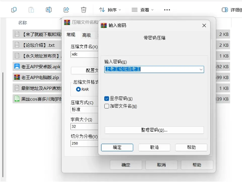This screenshot has height=182, width=242.
Task: Click the copy icon in Explorer toolbar
Action: click(14, 10)
